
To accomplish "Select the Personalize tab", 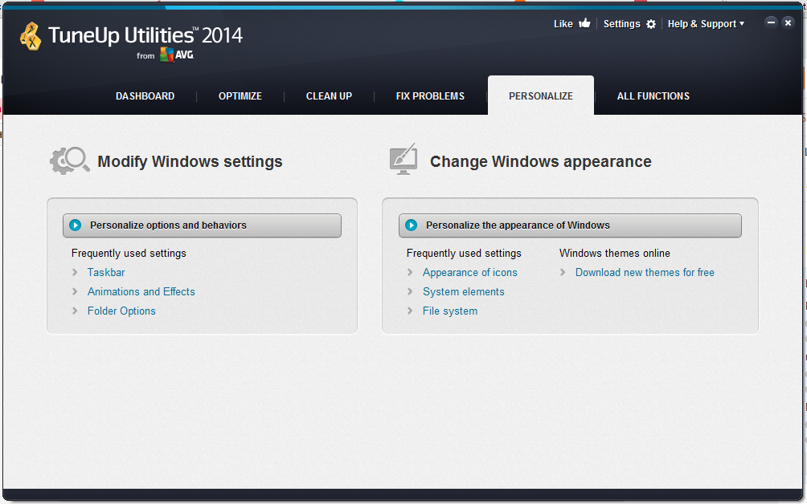I will click(x=541, y=96).
